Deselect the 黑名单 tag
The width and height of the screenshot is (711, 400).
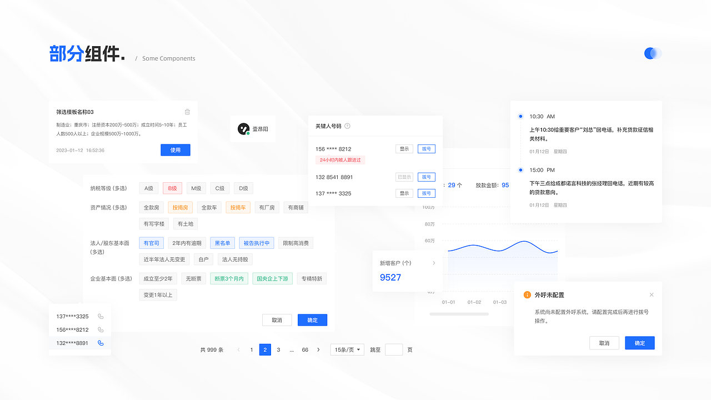tap(223, 243)
